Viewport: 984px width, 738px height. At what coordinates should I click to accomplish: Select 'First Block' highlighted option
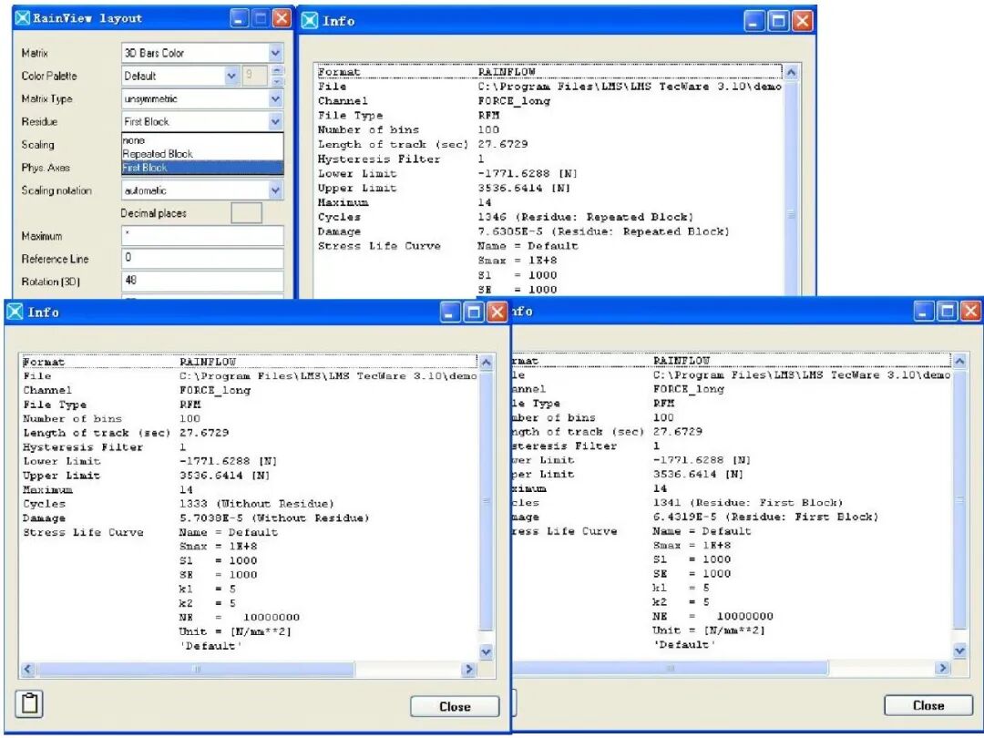tap(202, 168)
